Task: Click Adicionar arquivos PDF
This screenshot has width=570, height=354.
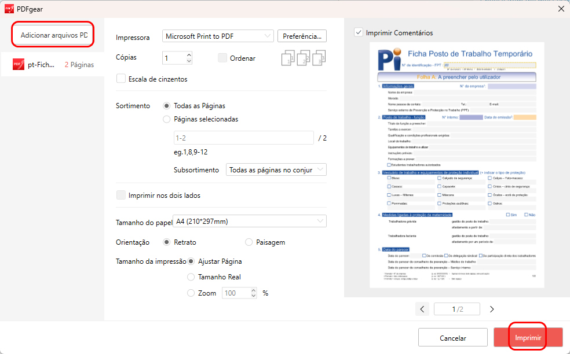Action: pos(53,35)
